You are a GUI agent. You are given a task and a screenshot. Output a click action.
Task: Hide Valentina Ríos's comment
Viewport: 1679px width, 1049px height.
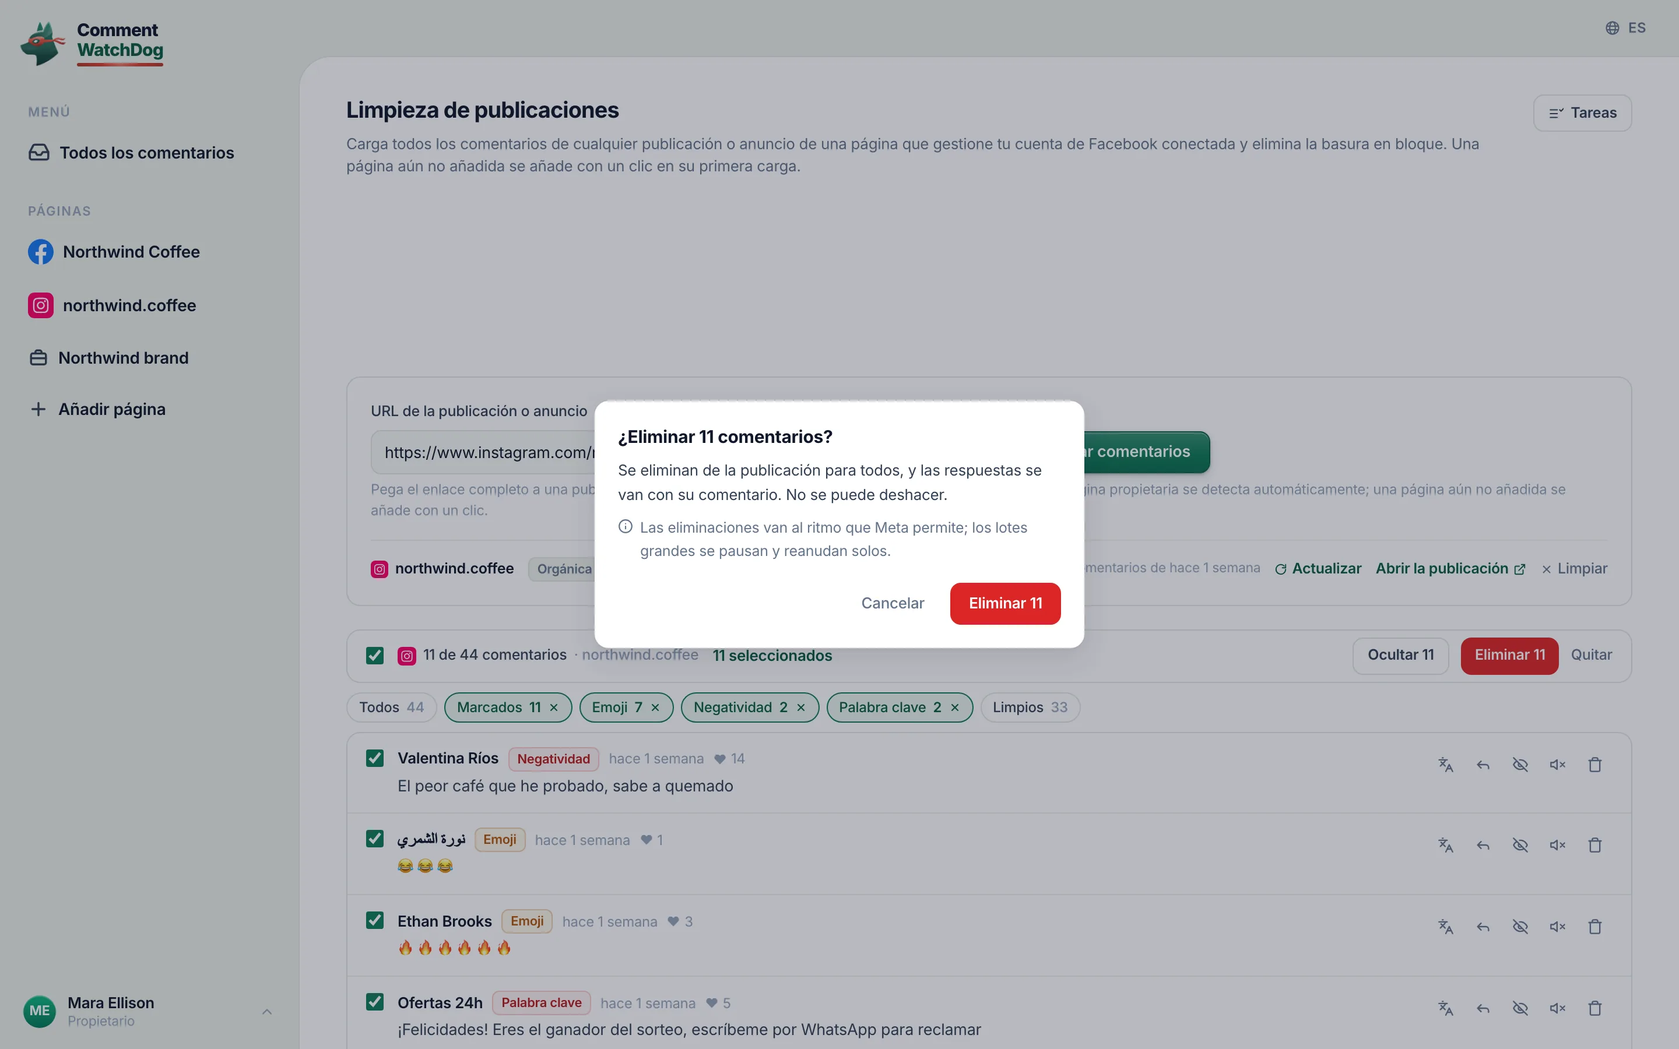(x=1520, y=765)
